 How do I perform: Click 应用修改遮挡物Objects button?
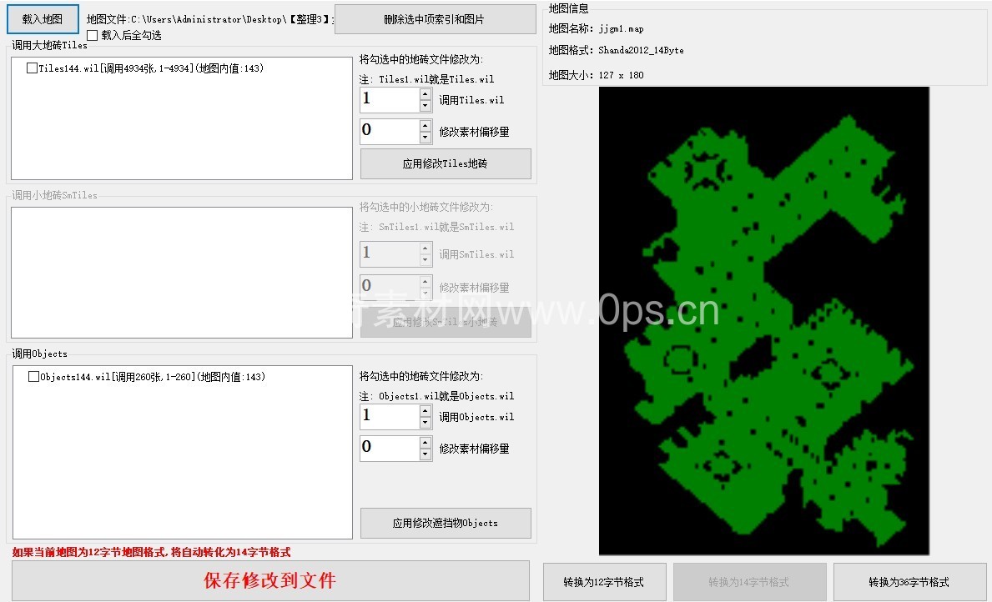click(x=445, y=523)
